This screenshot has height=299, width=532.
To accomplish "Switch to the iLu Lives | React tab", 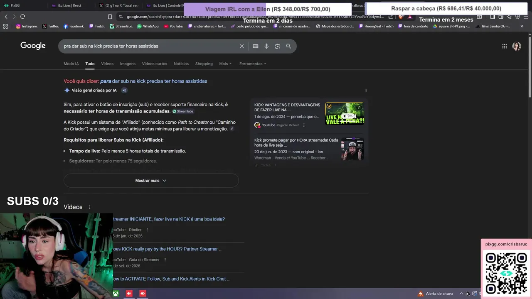I will pyautogui.click(x=71, y=5).
